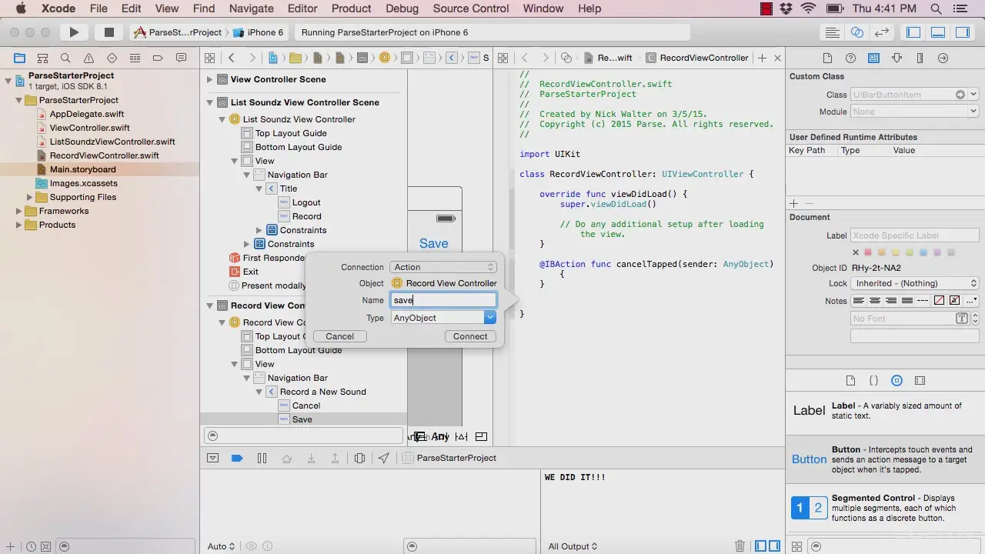This screenshot has width=985, height=554.
Task: Open the Connections inspector arrow icon
Action: pos(943,58)
